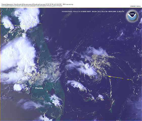Click the elongated cloud band south of the depression

pyautogui.click(x=77, y=85)
